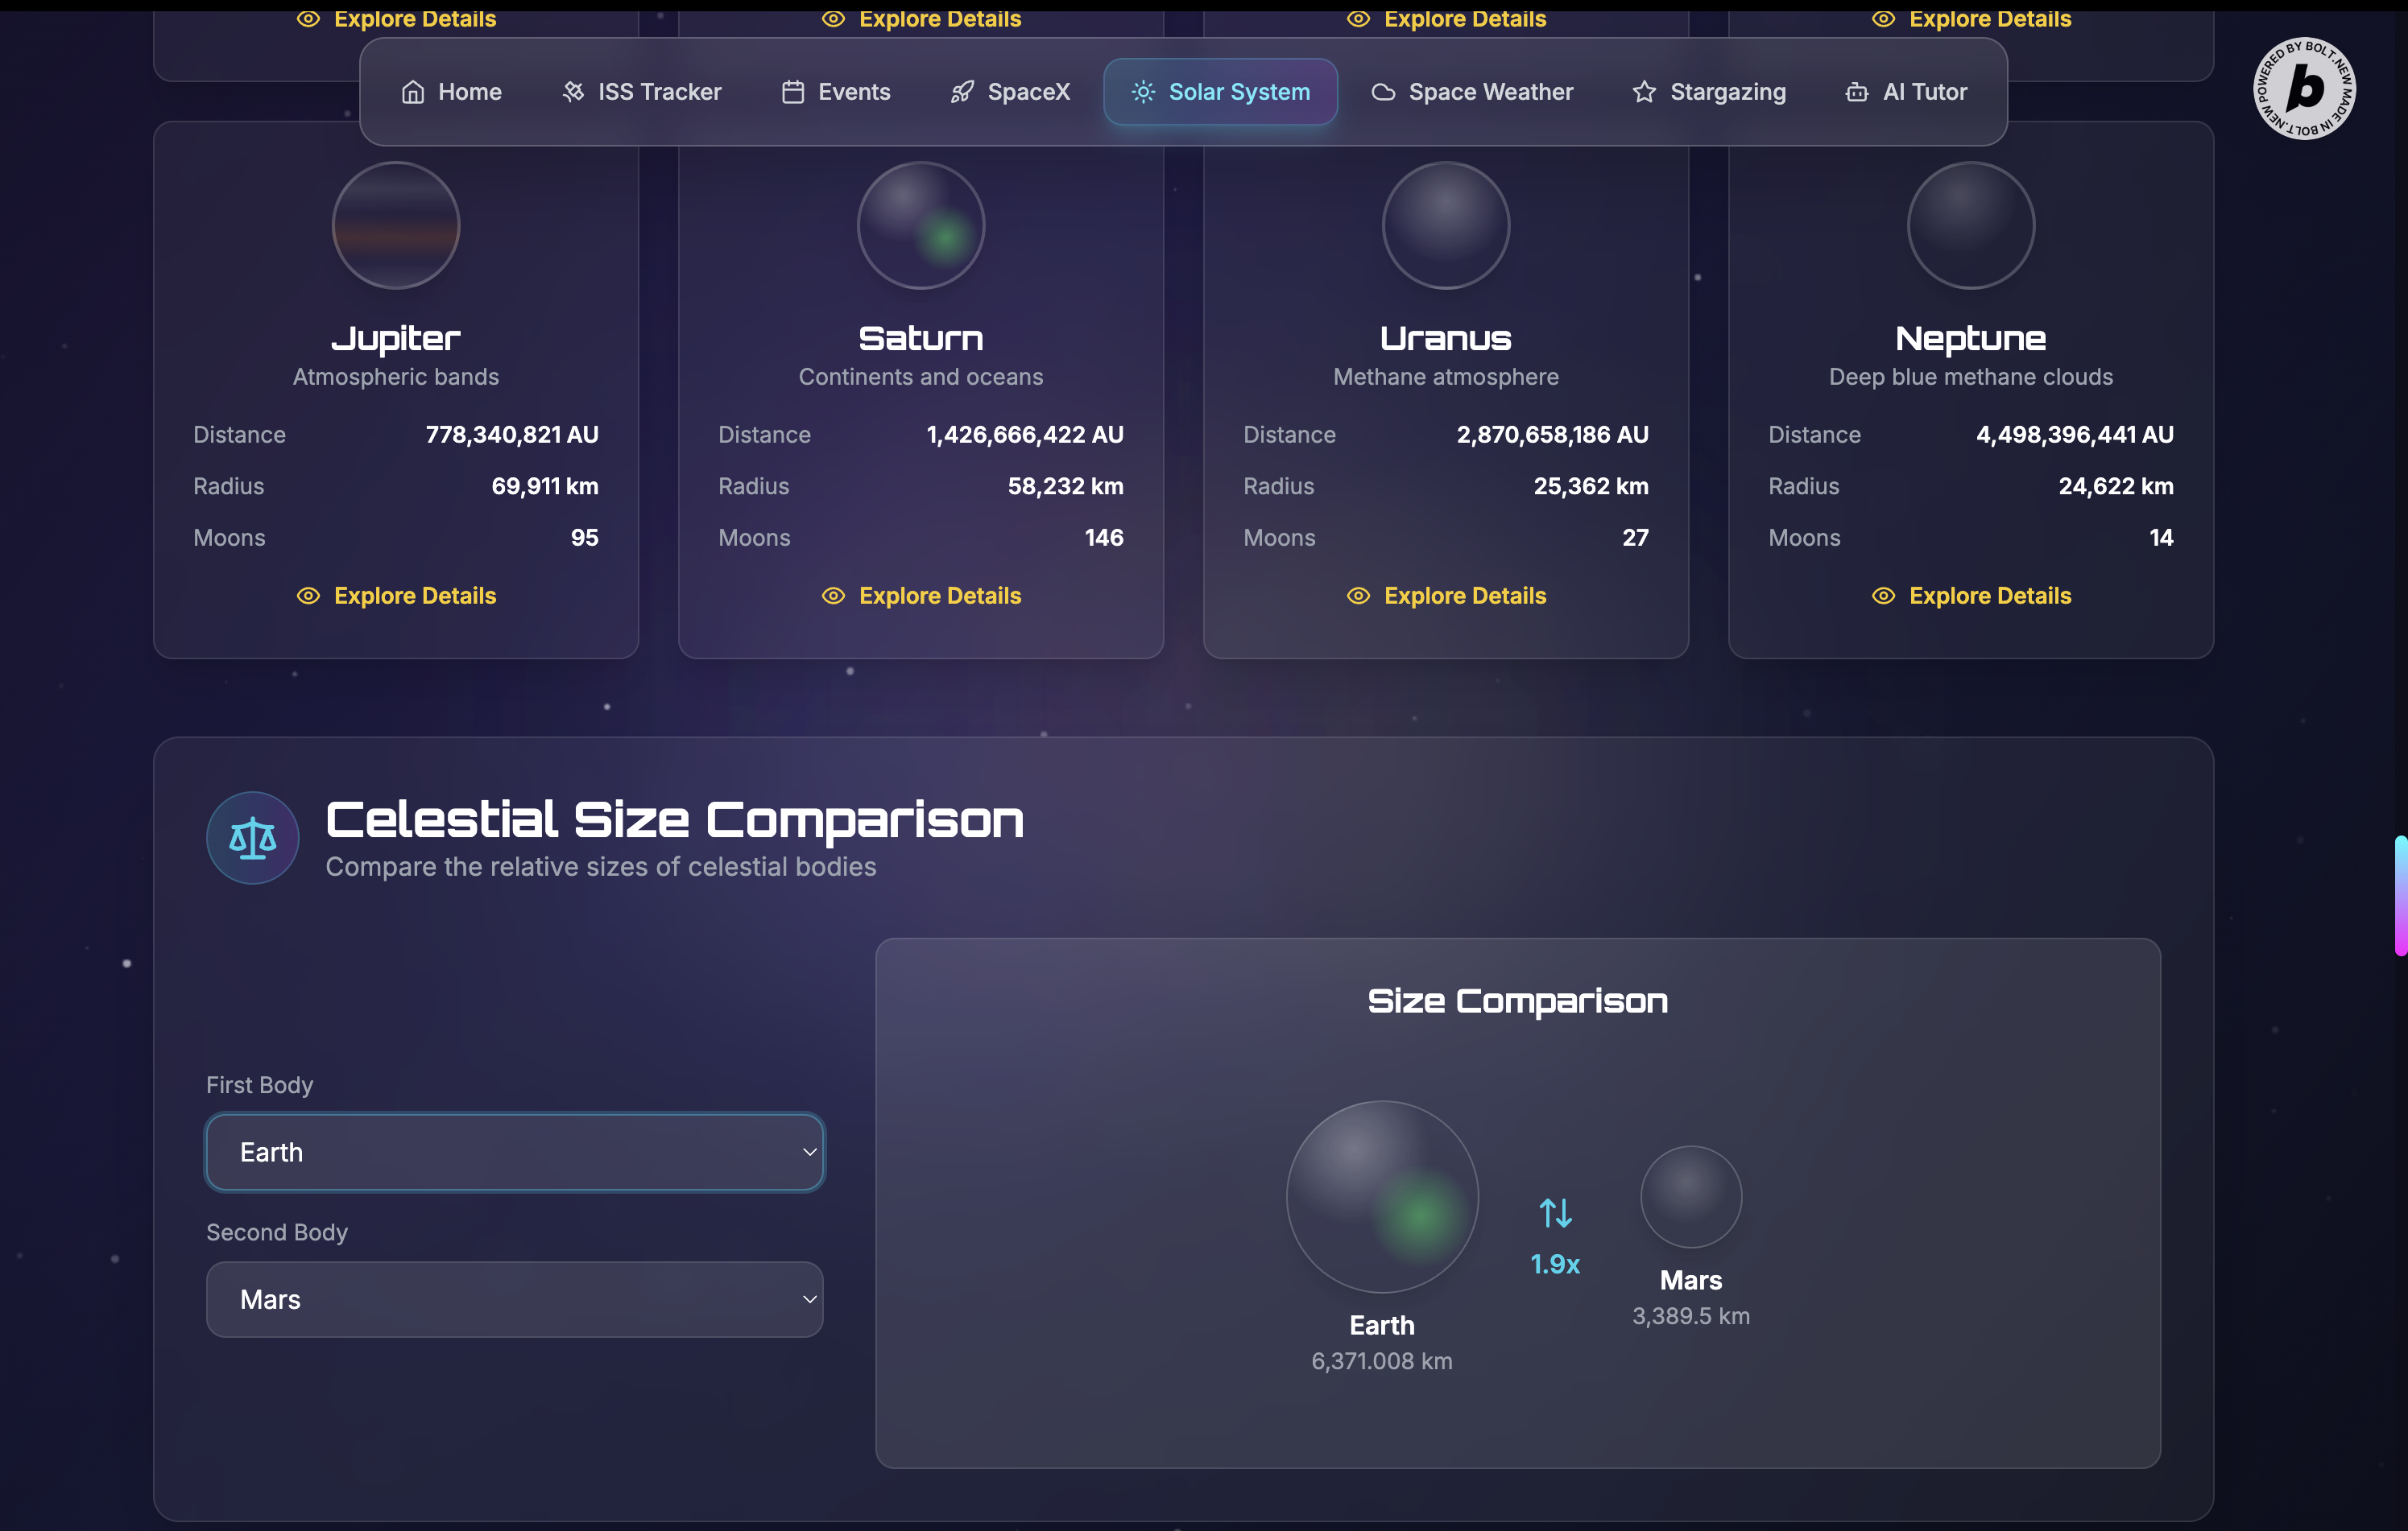Click Explore Details link for Uranus
This screenshot has width=2408, height=1531.
(1464, 596)
